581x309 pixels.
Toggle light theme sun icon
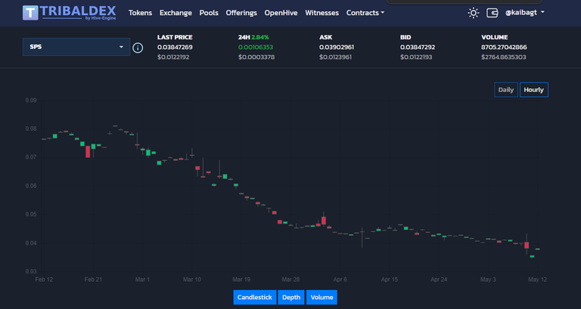click(473, 13)
